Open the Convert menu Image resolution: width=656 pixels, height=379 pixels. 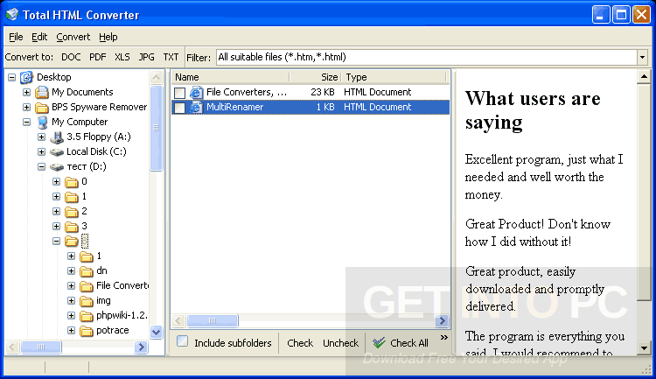tap(73, 37)
